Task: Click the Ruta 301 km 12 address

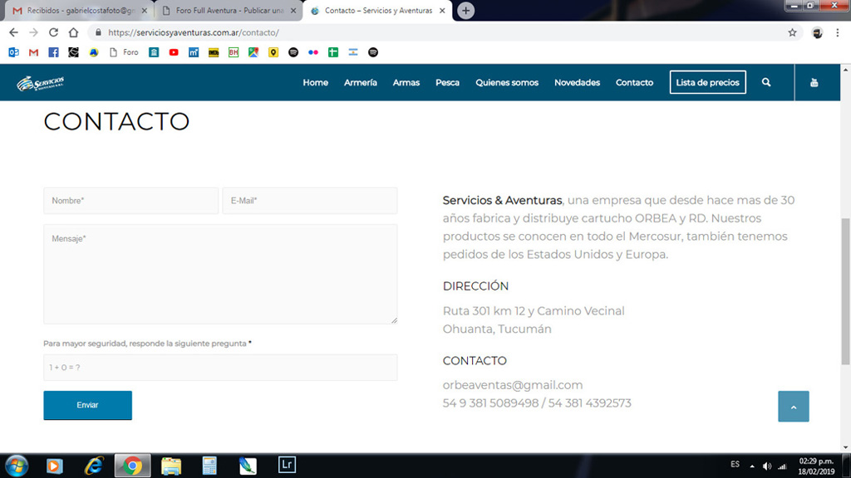Action: coord(534,311)
